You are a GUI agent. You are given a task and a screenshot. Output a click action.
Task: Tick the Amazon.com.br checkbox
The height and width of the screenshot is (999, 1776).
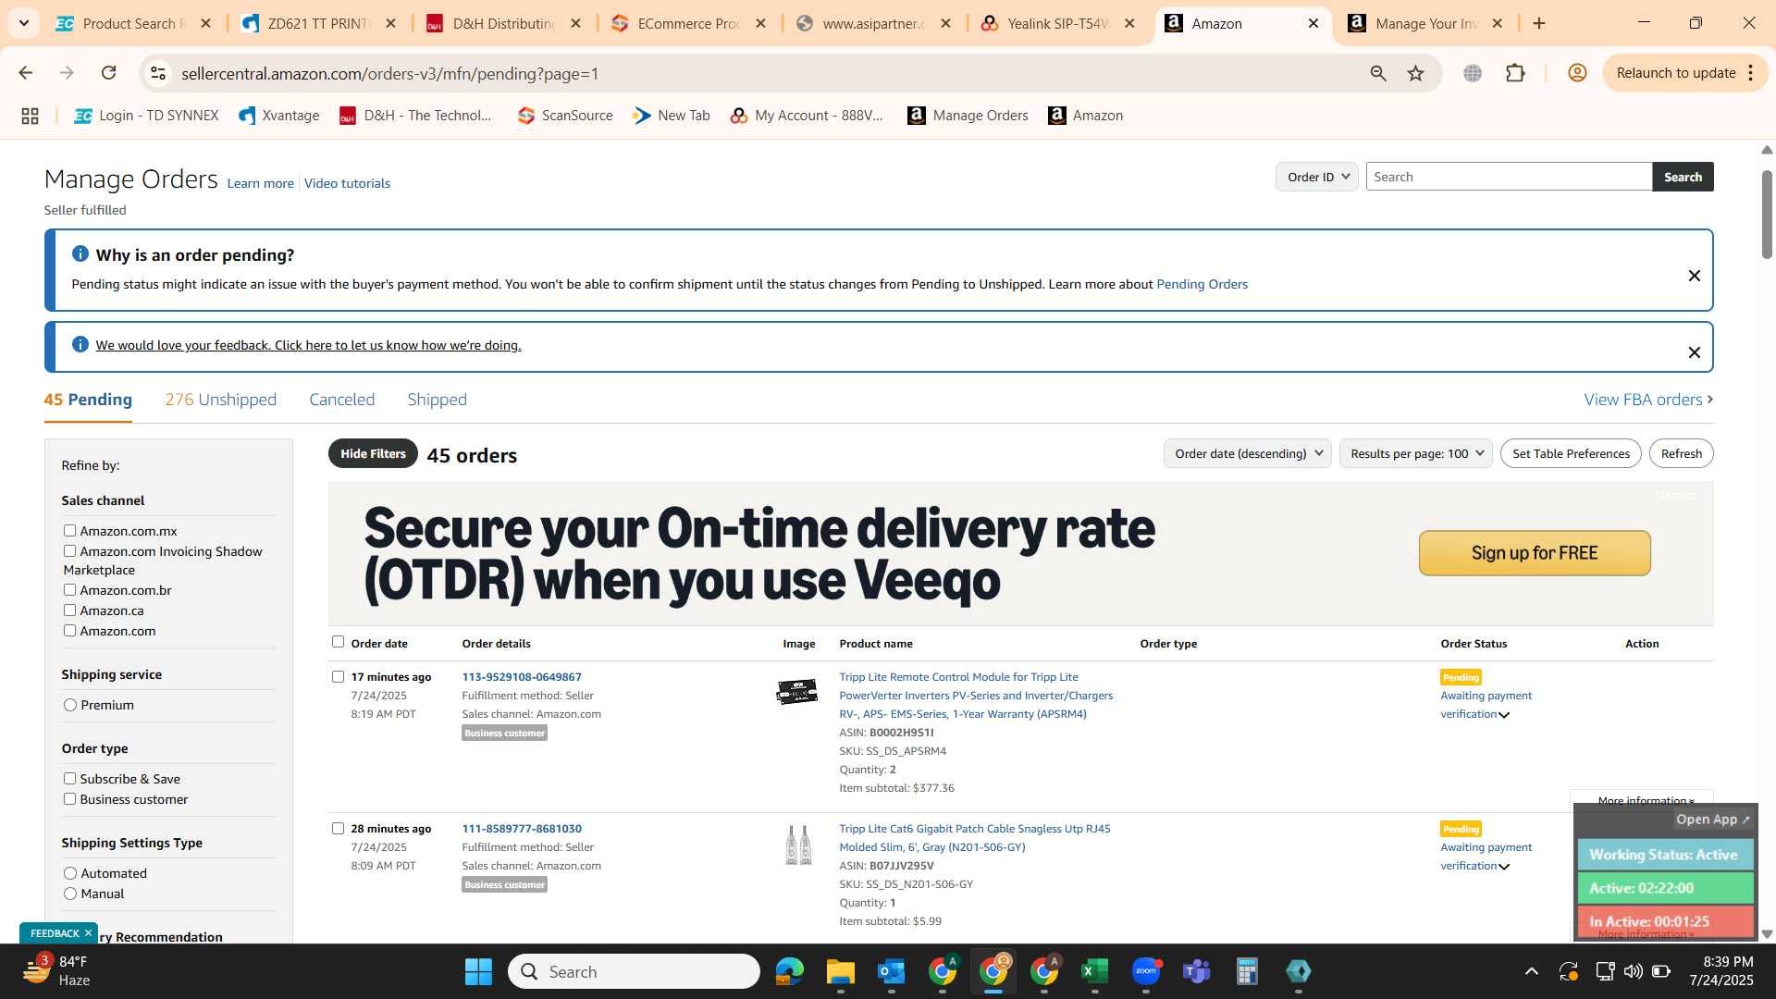click(x=69, y=589)
